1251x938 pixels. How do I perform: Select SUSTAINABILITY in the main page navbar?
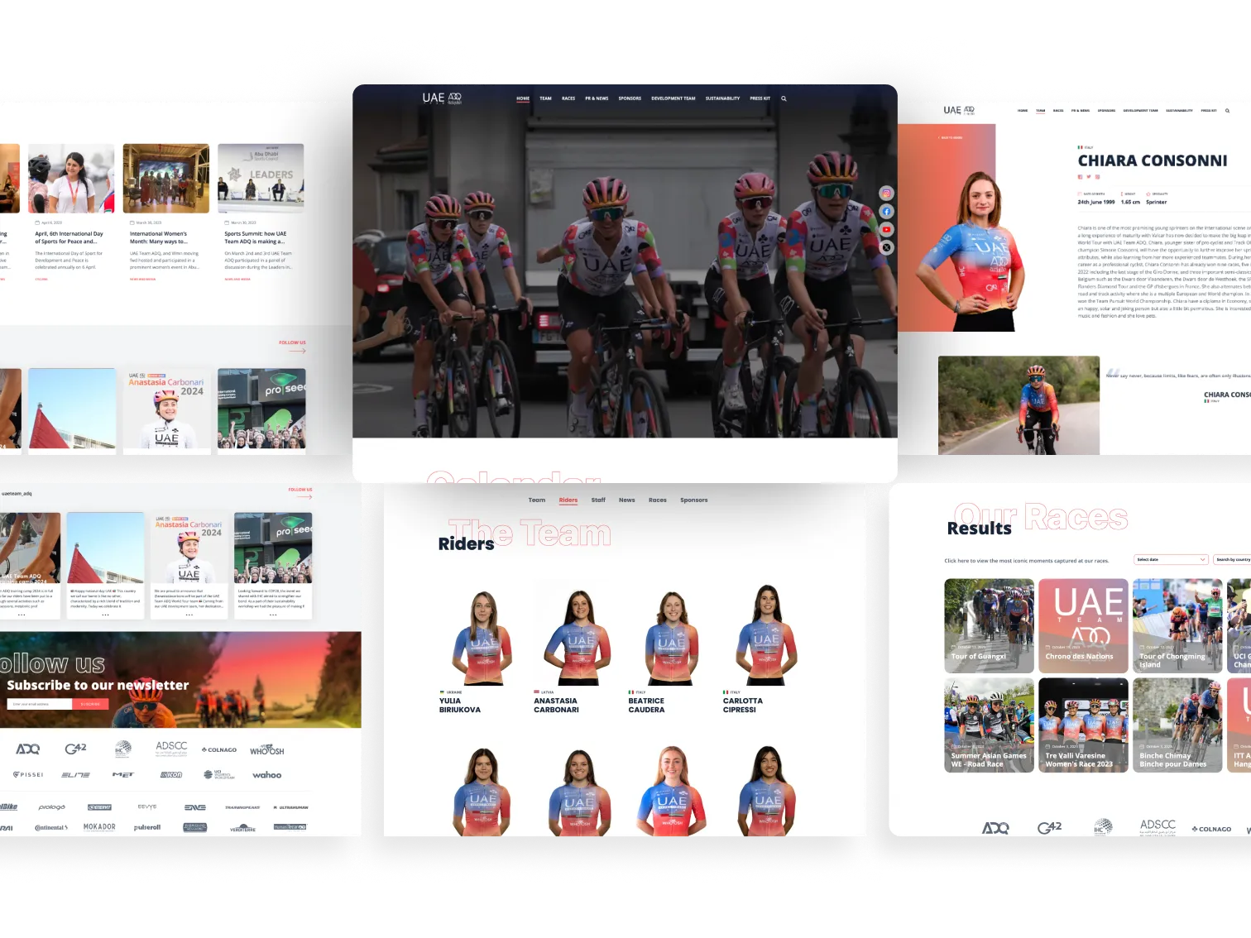722,98
